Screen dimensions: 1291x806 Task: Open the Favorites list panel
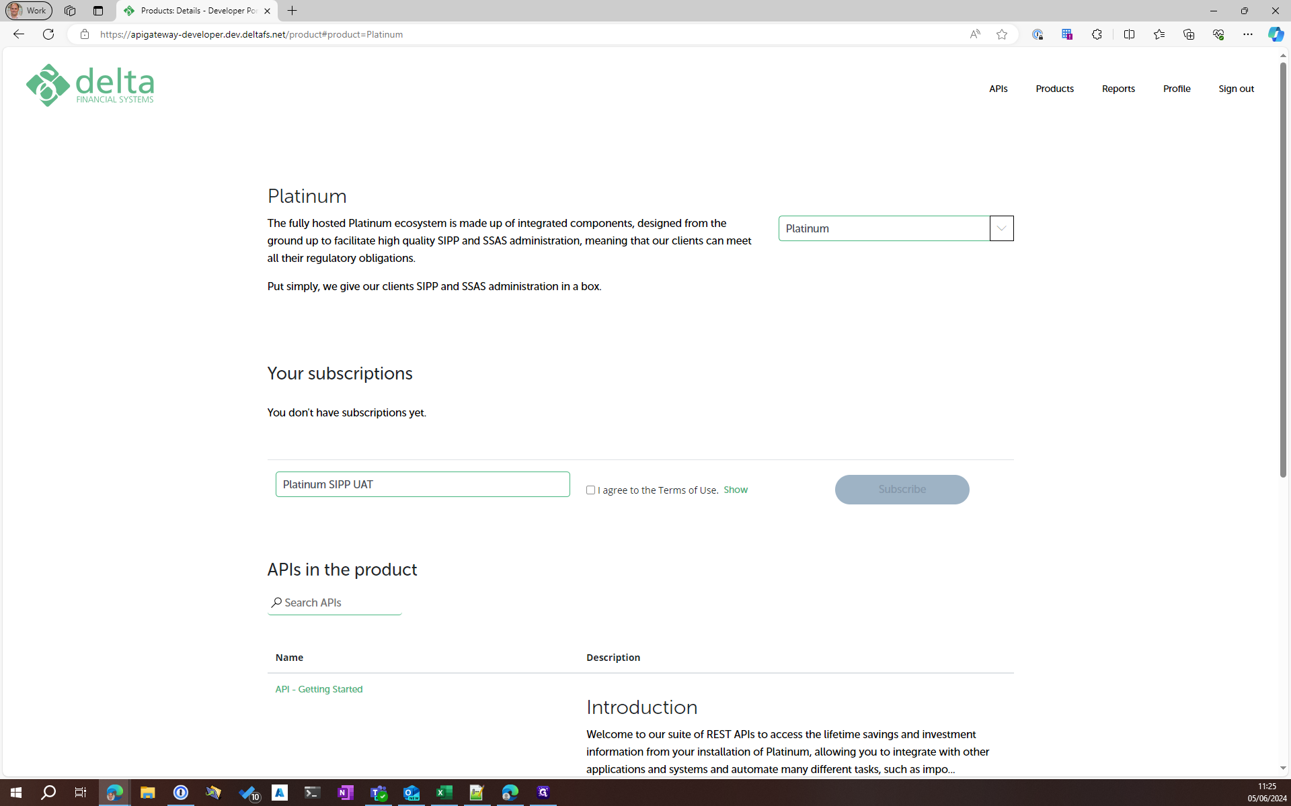[x=1159, y=34]
